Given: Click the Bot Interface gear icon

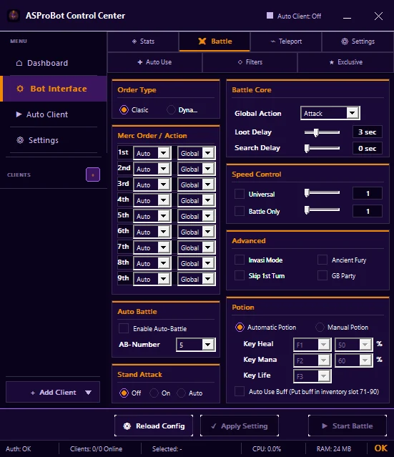Looking at the screenshot, I should point(20,89).
